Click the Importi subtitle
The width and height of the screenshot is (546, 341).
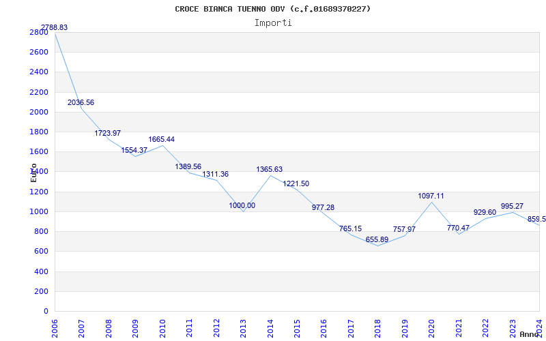[273, 23]
